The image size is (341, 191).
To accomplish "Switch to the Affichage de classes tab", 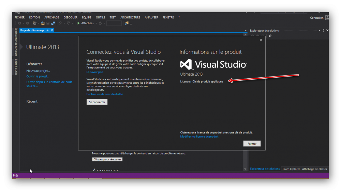I will click(314, 169).
